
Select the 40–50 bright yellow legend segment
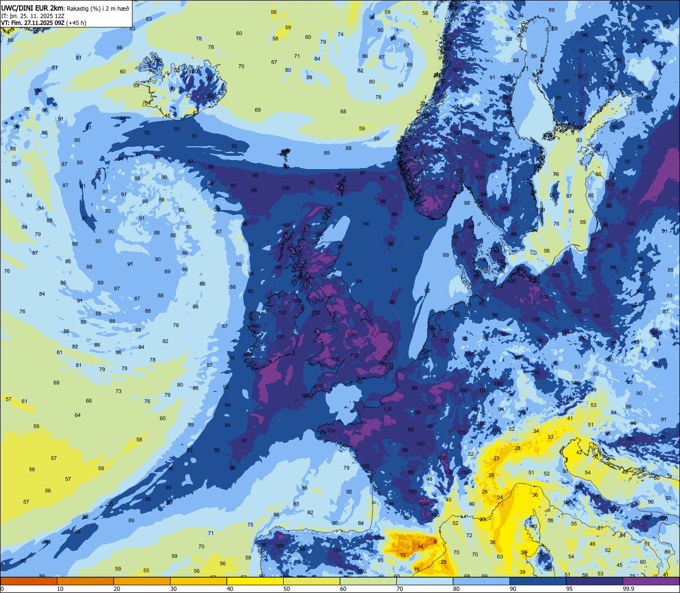point(255,581)
